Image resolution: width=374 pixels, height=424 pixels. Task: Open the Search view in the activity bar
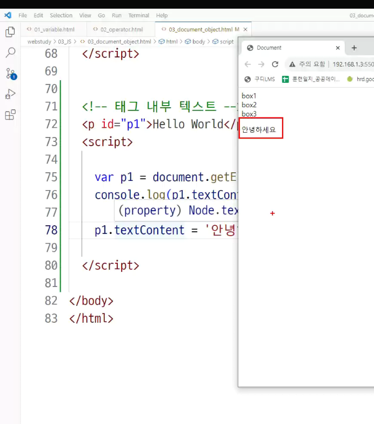(x=10, y=53)
